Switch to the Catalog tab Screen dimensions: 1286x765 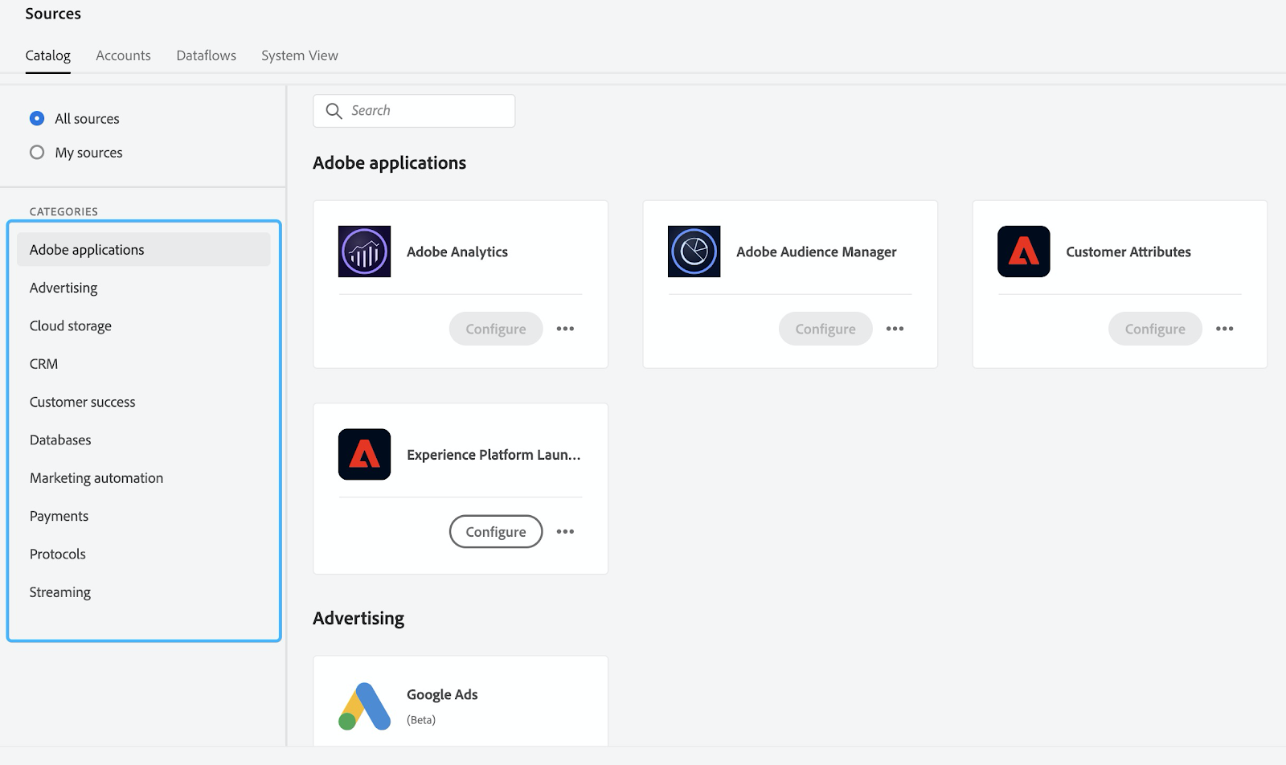tap(47, 55)
